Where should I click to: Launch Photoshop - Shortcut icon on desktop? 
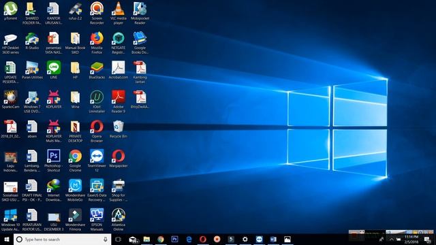(53, 161)
